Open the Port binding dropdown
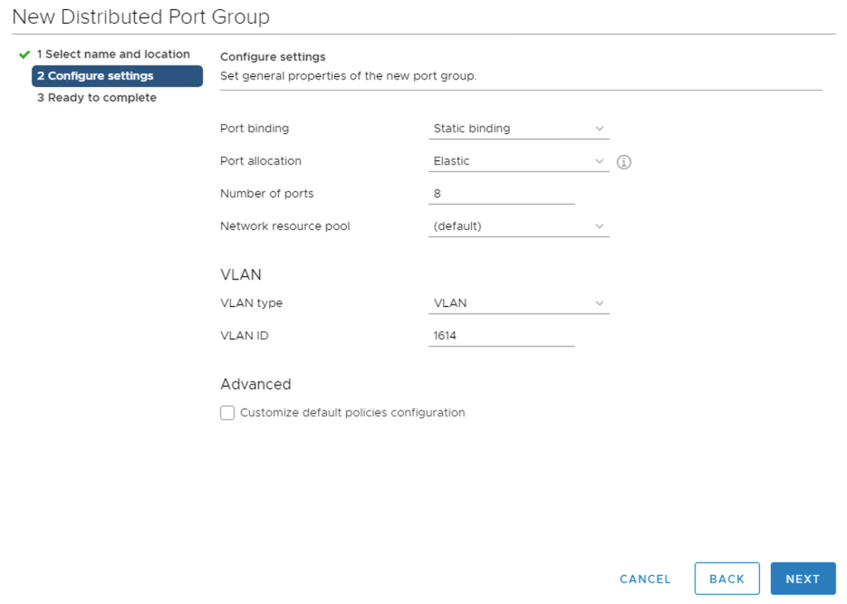Screen dimensions: 847x604 tap(518, 129)
